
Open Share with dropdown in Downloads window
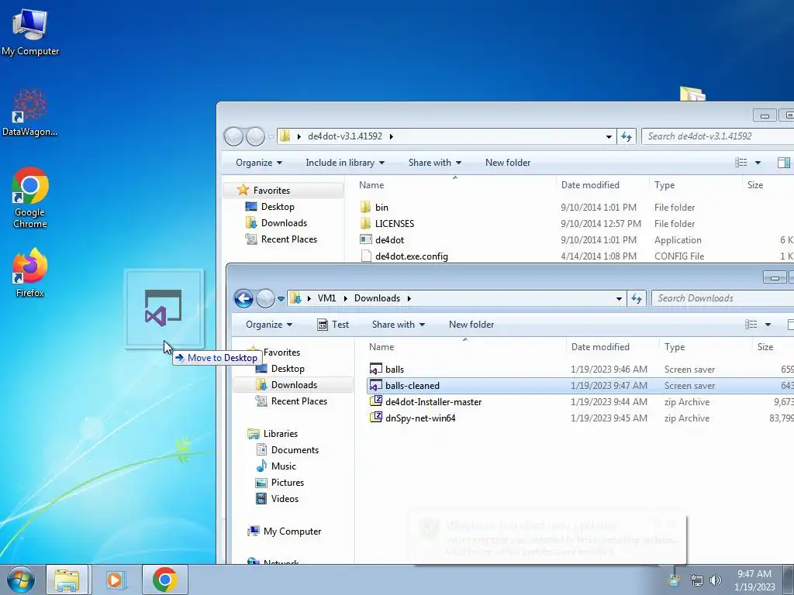399,325
